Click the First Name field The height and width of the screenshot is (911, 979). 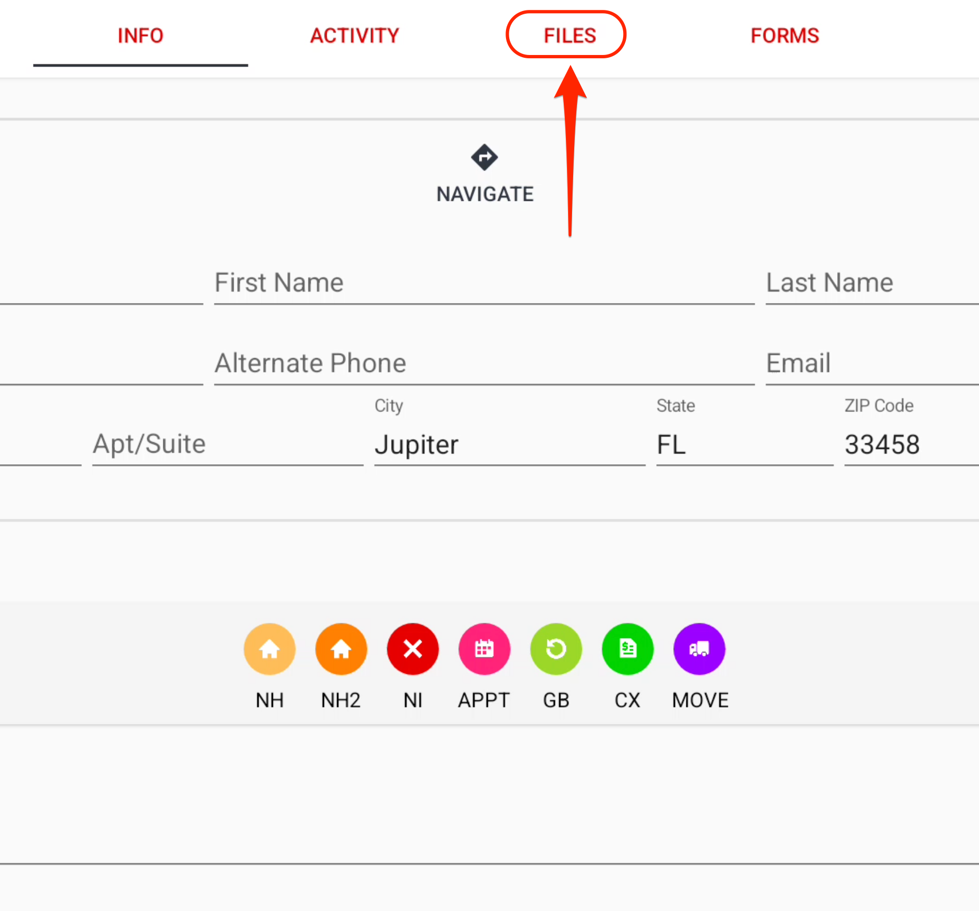[x=484, y=283]
